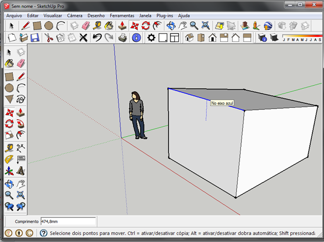Viewport: 324px width, 242px height.
Task: Click the Cut scissors icon
Action: (x=49, y=38)
